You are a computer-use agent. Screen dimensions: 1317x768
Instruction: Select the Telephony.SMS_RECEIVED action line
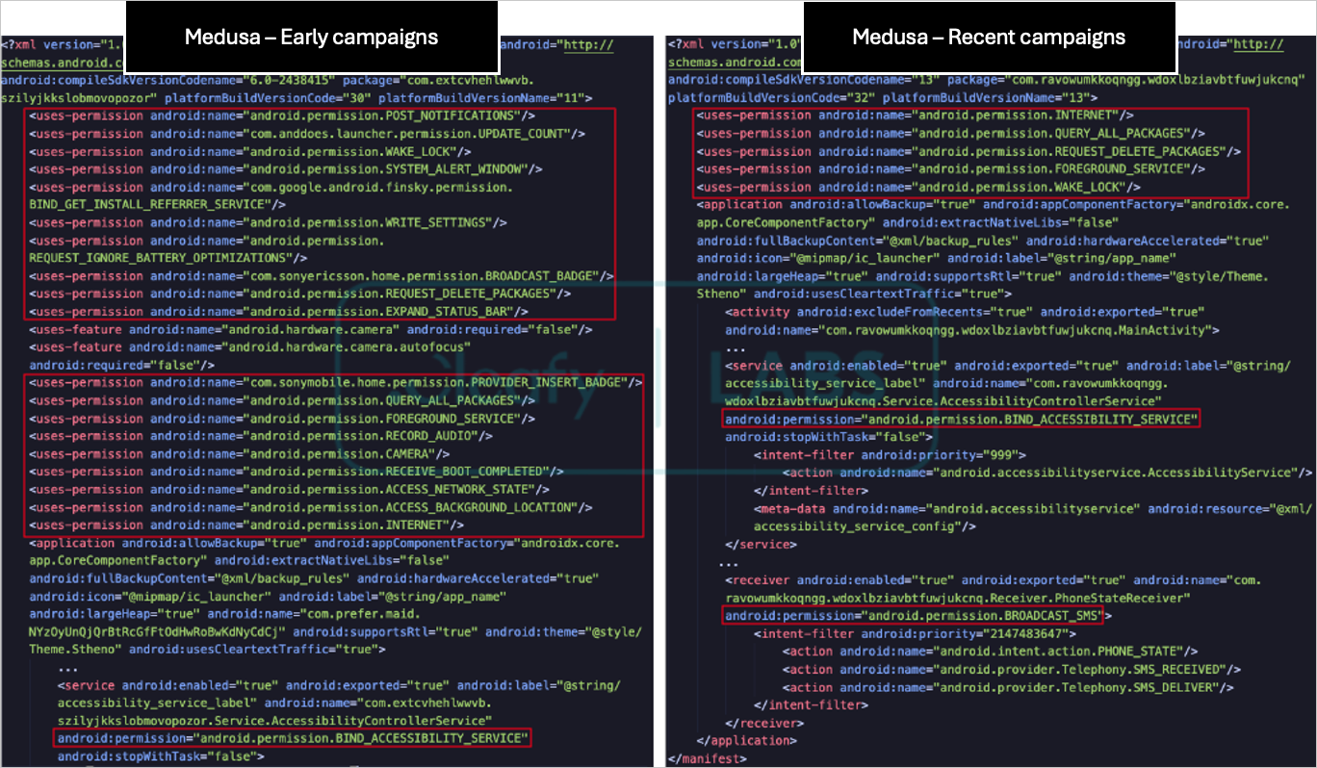[x=1012, y=668]
